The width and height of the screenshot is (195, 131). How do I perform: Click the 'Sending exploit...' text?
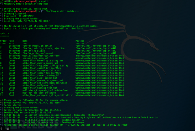(x=73, y=120)
